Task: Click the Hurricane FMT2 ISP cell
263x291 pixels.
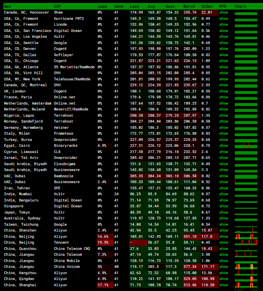Action: click(x=69, y=19)
